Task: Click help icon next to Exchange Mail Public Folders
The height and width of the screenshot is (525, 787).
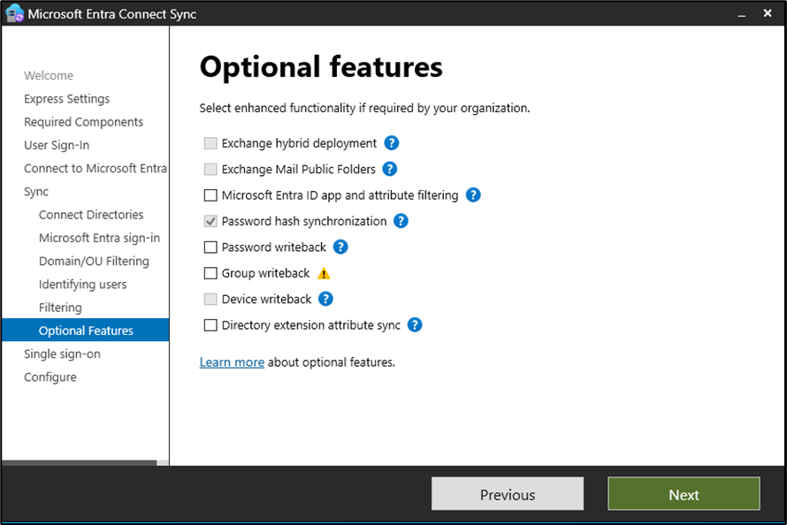Action: coord(389,169)
